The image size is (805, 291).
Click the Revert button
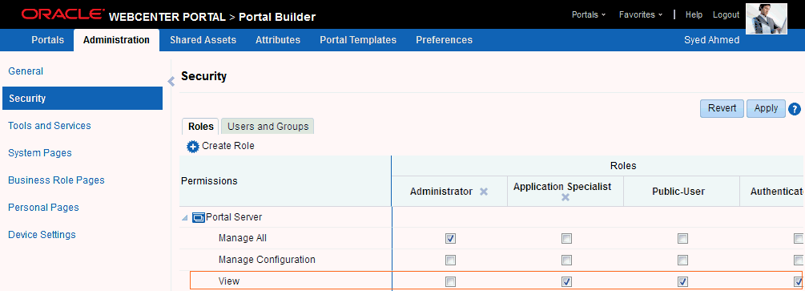coord(722,108)
